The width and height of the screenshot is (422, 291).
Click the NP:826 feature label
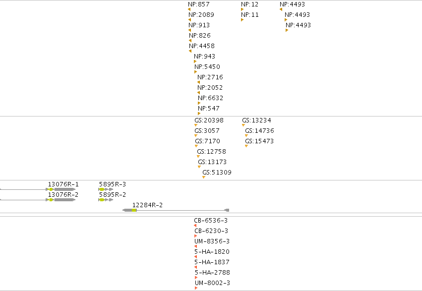click(200, 36)
